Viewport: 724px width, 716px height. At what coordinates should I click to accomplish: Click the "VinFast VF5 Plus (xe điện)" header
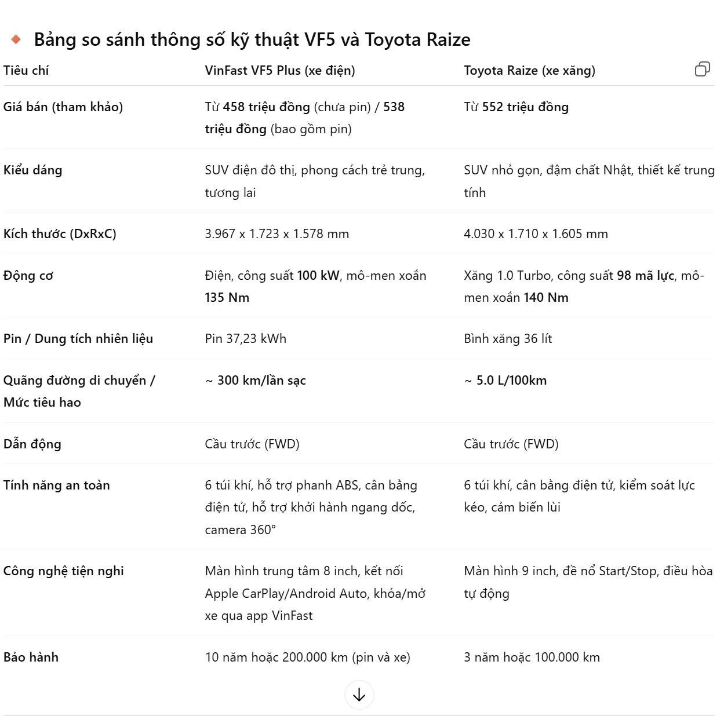point(280,71)
